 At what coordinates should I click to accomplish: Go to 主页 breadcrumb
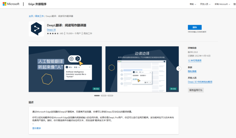31,16
